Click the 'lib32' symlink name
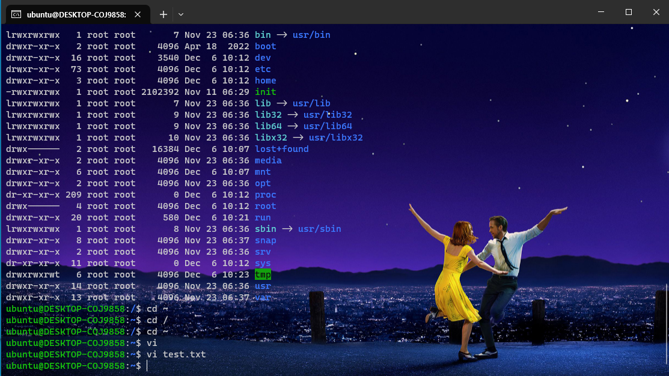The image size is (669, 376). click(268, 115)
